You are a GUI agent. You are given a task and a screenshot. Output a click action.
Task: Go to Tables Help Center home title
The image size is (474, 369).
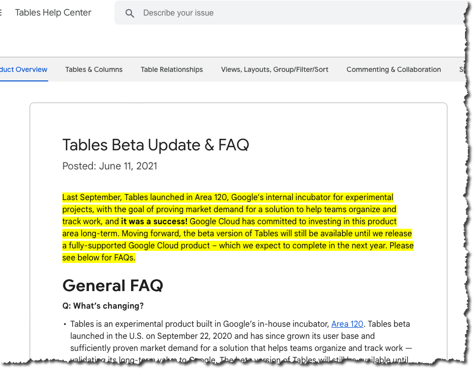(x=53, y=13)
